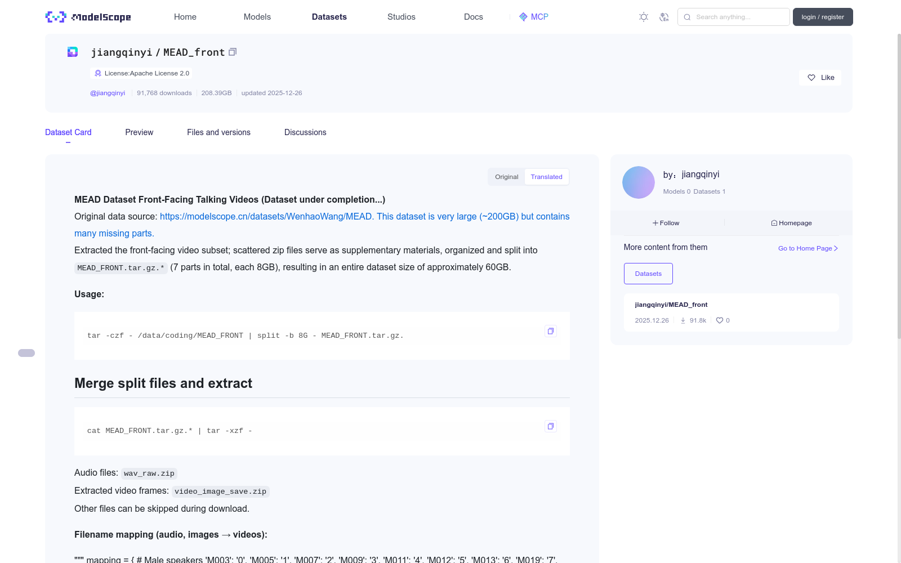Open the Models navigation item
Viewport: 901px width, 563px height.
click(257, 17)
